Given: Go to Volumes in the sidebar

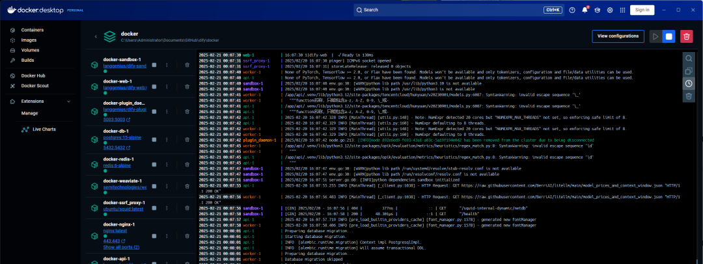Looking at the screenshot, I should tap(30, 50).
